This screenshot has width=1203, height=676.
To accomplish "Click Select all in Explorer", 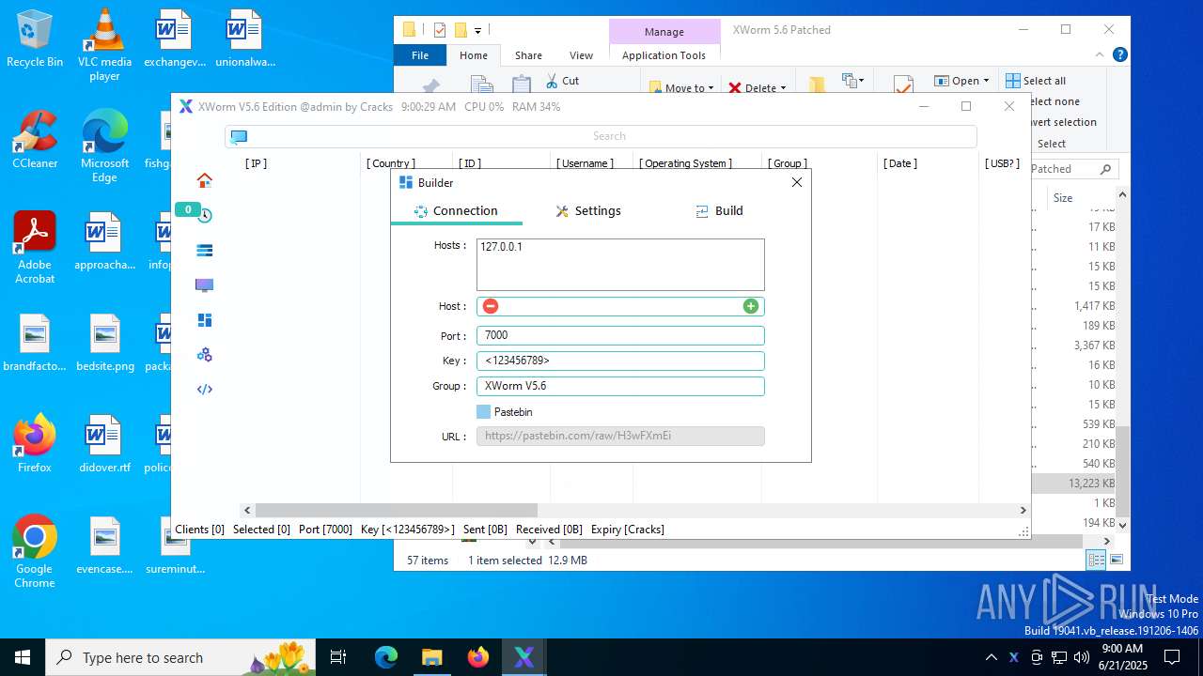I will click(x=1036, y=81).
